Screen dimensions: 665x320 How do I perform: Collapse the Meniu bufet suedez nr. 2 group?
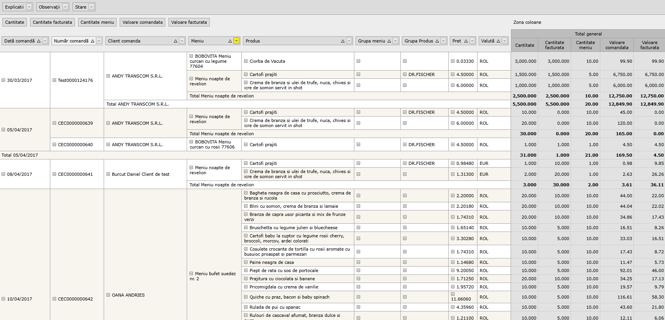(x=191, y=274)
